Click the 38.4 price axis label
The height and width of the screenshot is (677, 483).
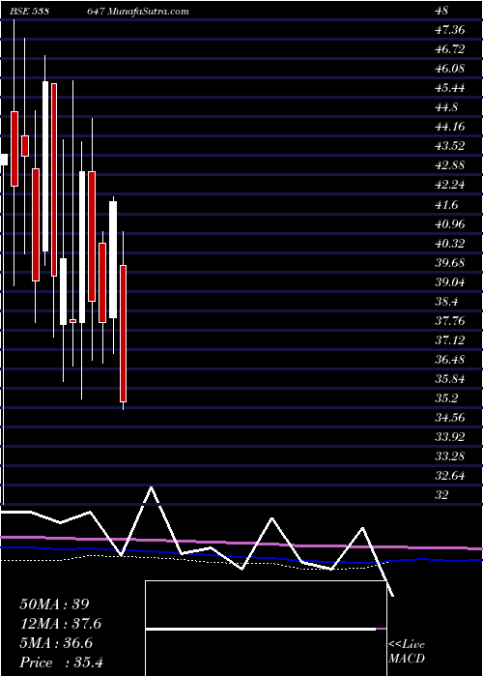[x=446, y=302]
